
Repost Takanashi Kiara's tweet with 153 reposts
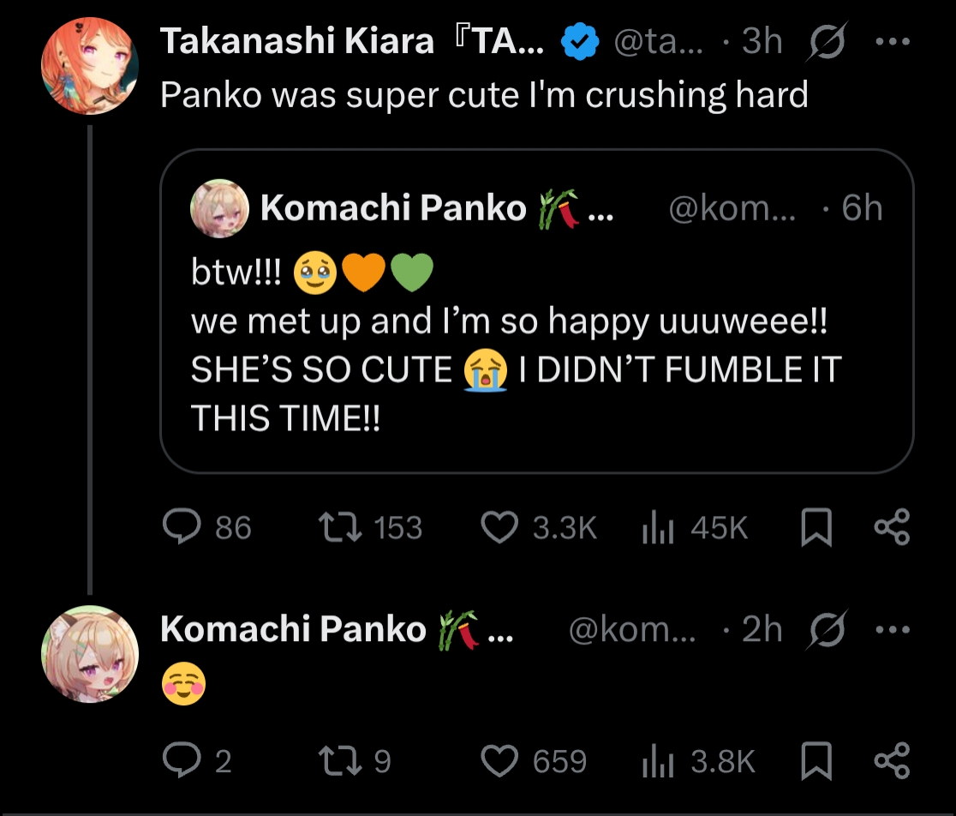click(371, 527)
